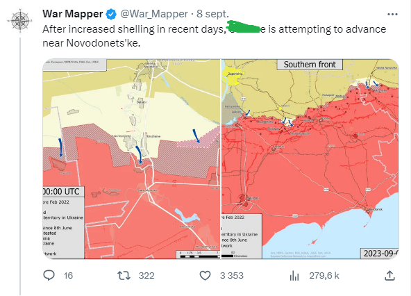Click the Southern front map label
The image size is (411, 296).
tap(310, 65)
